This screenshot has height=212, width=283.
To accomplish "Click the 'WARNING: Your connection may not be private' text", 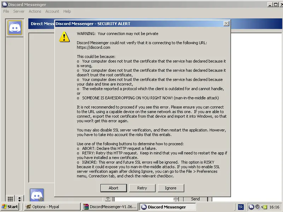I will pos(117,34).
